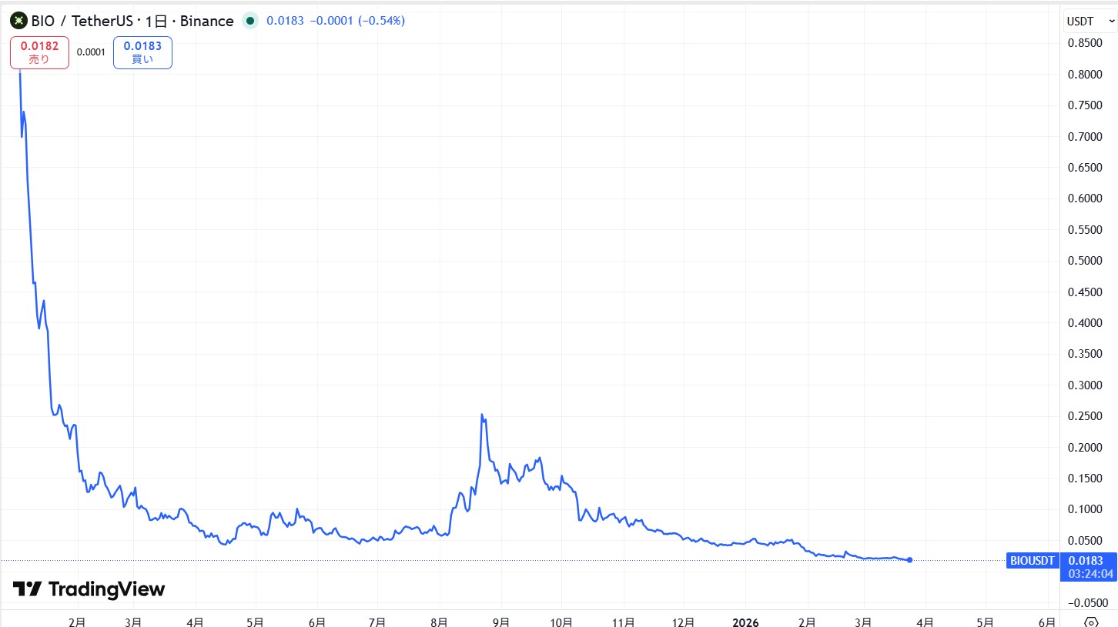Click the 8月 month label on time axis

[438, 622]
